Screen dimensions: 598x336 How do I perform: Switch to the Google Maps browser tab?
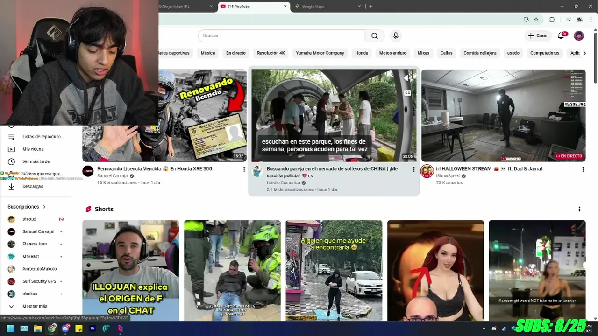coord(327,7)
